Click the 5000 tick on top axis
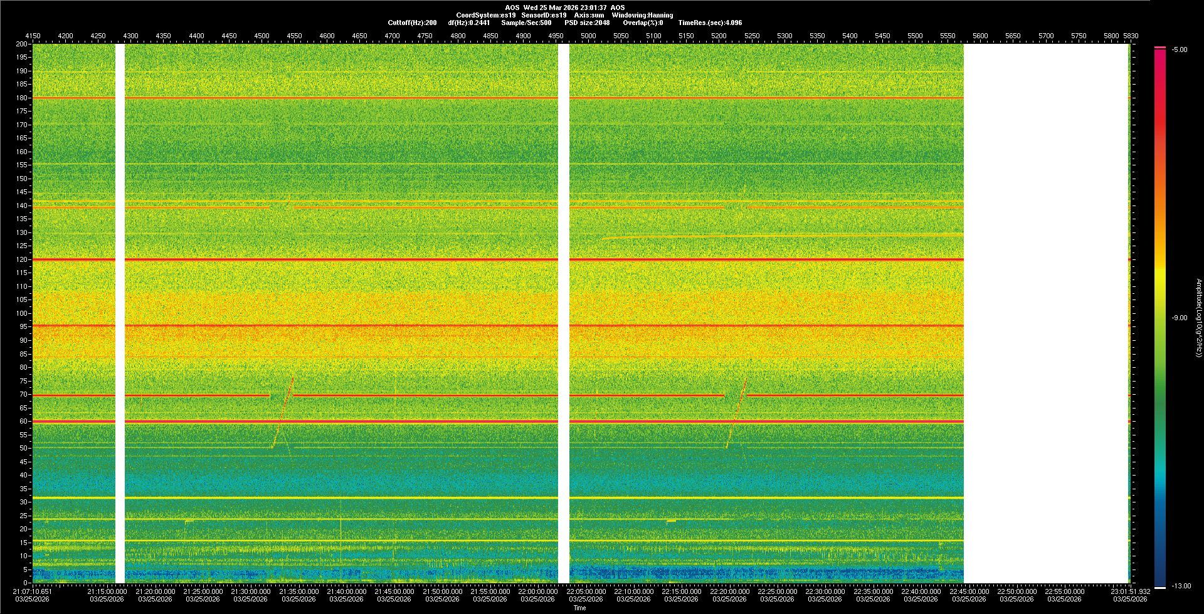Image resolution: width=1204 pixels, height=614 pixels. 588,36
